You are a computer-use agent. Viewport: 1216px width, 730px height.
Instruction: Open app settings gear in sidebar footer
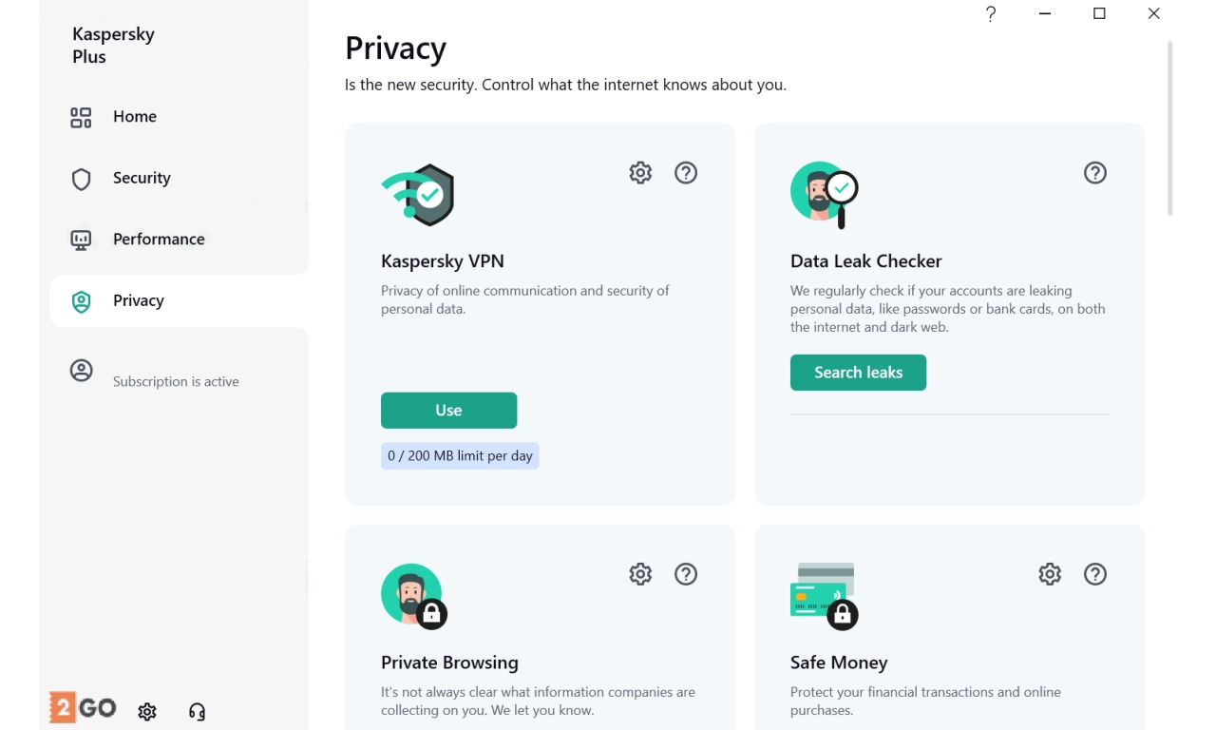(147, 712)
